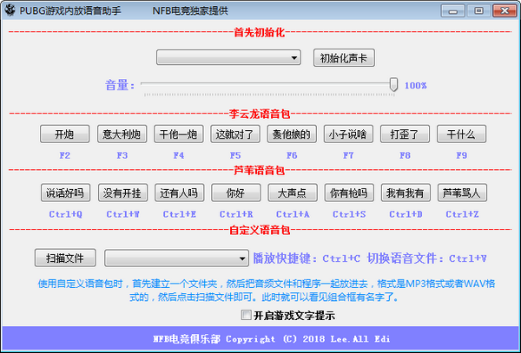Play the 轰他娘的 voice clip

coord(292,134)
